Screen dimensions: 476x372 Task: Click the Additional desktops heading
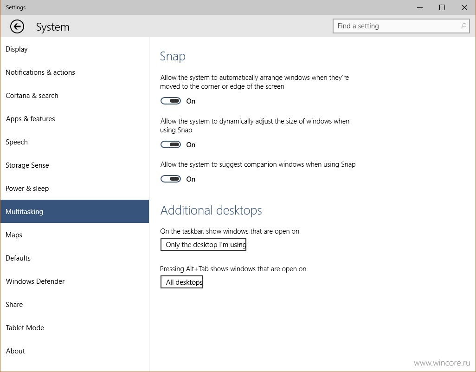click(211, 210)
